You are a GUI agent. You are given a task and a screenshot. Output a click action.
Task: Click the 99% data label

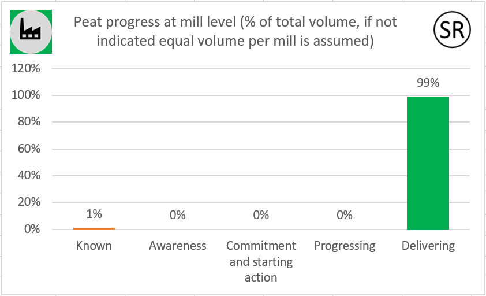428,83
